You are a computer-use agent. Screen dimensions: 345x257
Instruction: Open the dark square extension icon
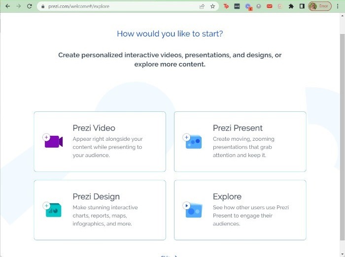coord(237,6)
